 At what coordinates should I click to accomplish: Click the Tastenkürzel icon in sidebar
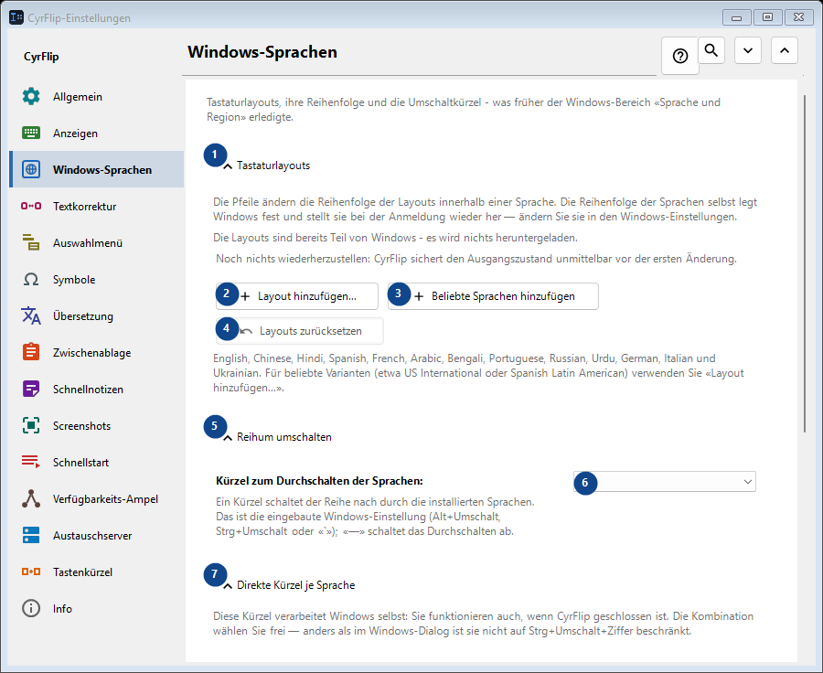click(31, 572)
